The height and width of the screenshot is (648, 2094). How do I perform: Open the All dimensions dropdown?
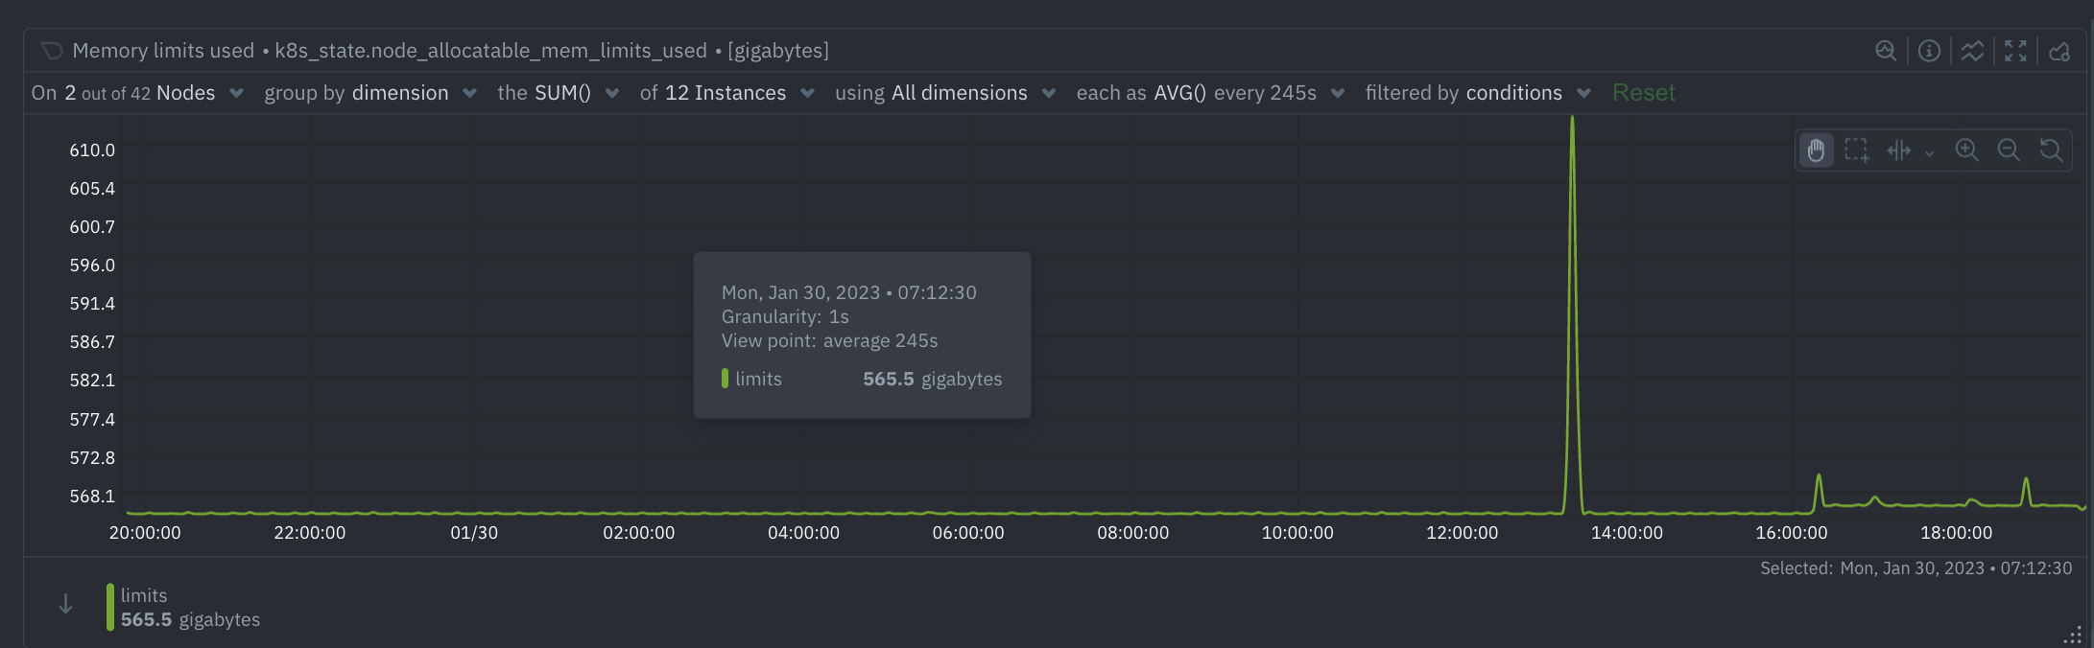click(945, 93)
